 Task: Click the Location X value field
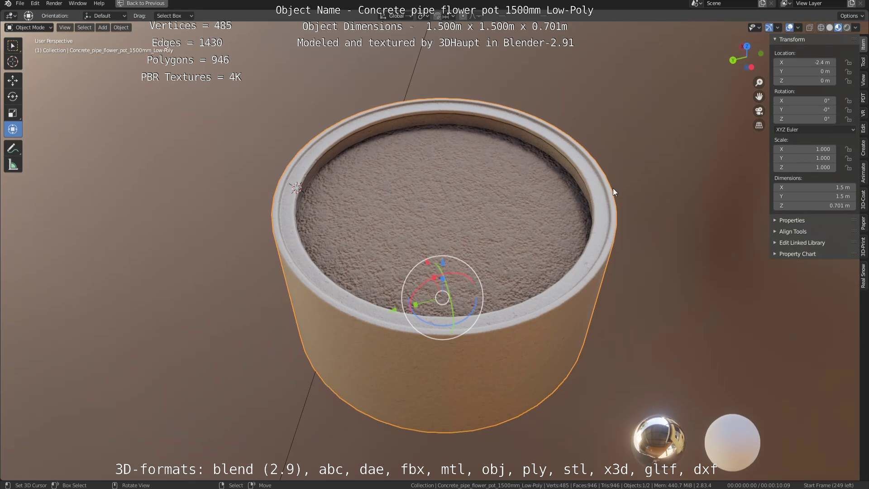tap(805, 62)
